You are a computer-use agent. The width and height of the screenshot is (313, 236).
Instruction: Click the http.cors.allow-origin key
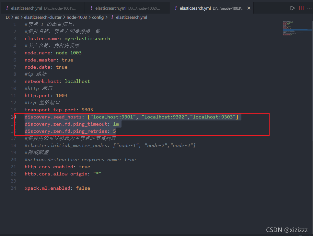(56, 174)
